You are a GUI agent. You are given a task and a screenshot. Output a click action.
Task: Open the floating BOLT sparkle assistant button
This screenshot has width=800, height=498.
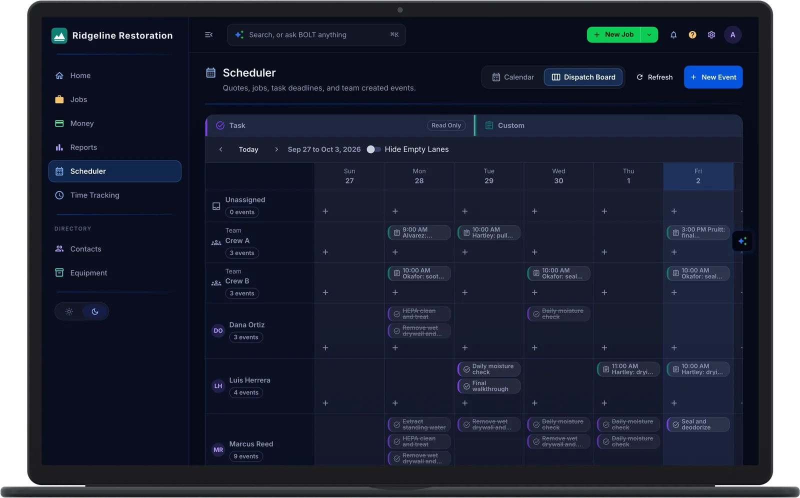click(742, 241)
